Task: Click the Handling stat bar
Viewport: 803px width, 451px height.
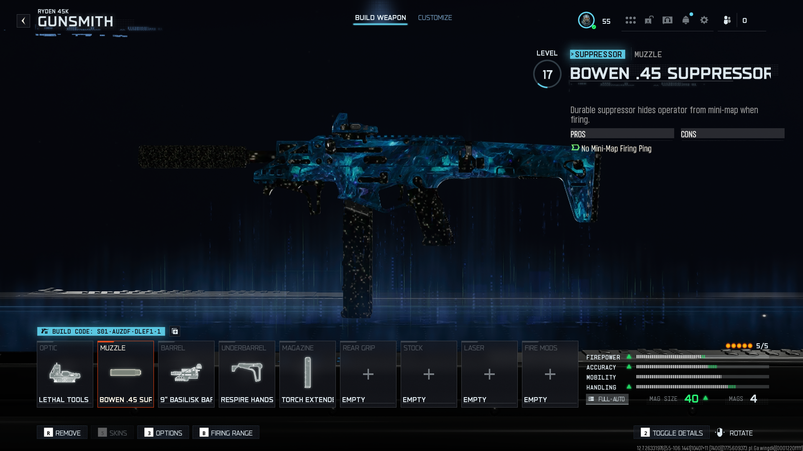Action: pyautogui.click(x=703, y=387)
